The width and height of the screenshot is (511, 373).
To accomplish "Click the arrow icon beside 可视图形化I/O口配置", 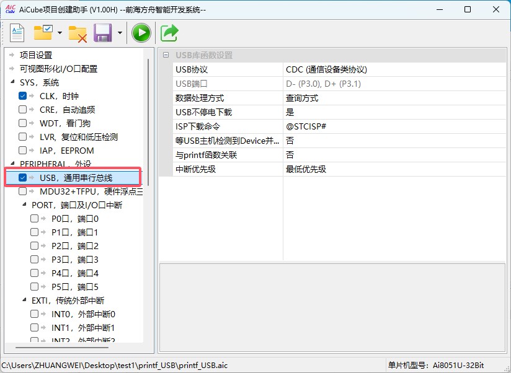I will click(x=12, y=68).
